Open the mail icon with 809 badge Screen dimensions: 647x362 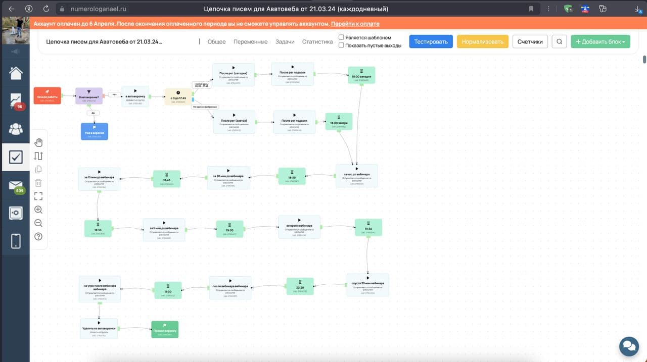tap(16, 185)
